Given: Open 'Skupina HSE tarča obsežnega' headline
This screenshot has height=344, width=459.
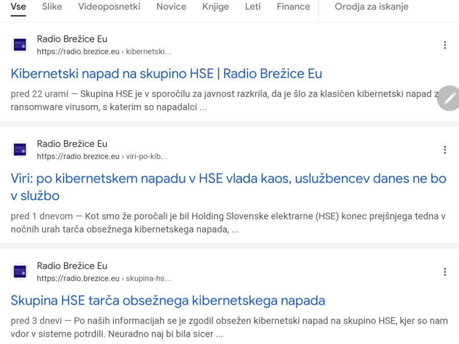Looking at the screenshot, I should pos(168,301).
